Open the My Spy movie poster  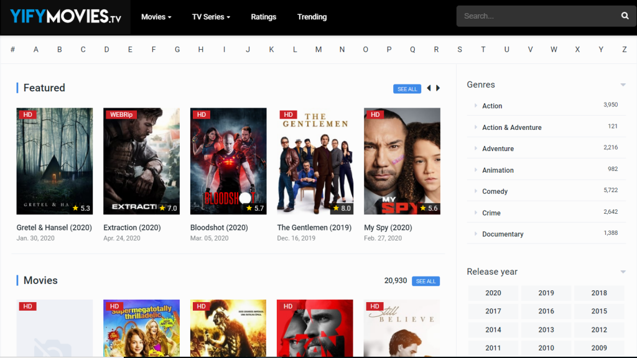(x=402, y=161)
